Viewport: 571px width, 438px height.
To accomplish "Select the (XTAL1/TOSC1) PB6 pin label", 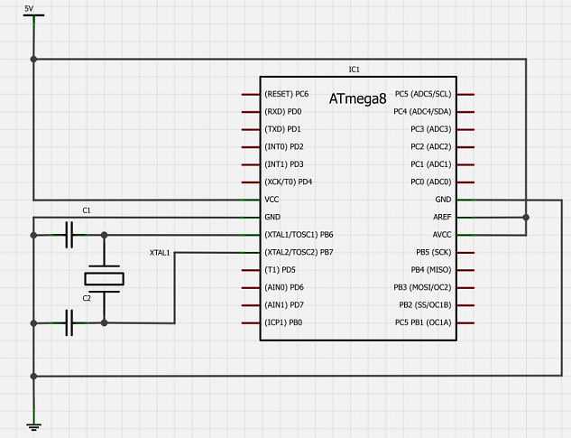I will (299, 235).
